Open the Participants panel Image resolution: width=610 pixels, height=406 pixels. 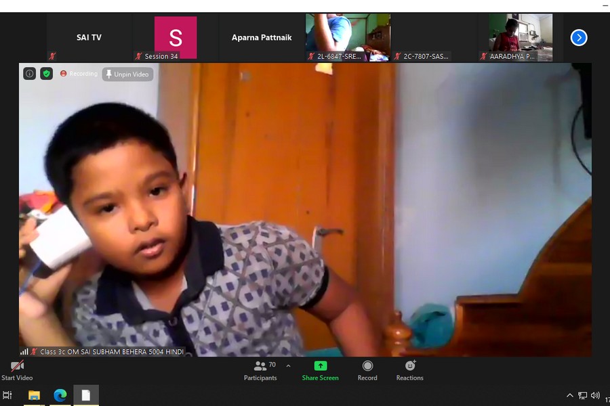(260, 370)
